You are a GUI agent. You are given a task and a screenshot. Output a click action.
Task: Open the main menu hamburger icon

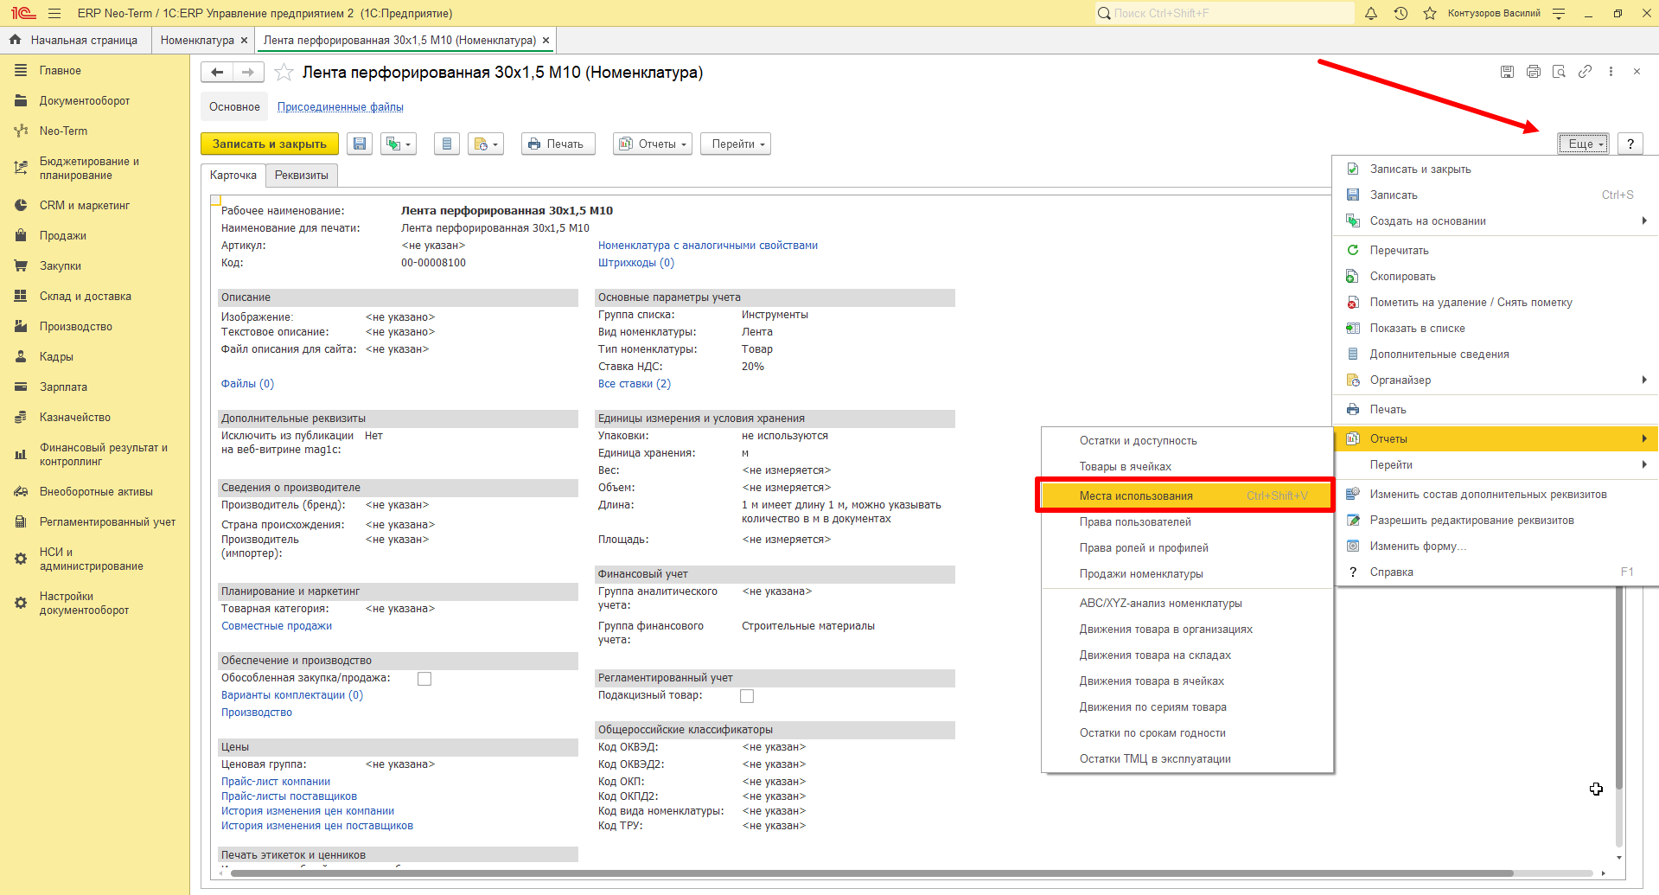[x=54, y=13]
